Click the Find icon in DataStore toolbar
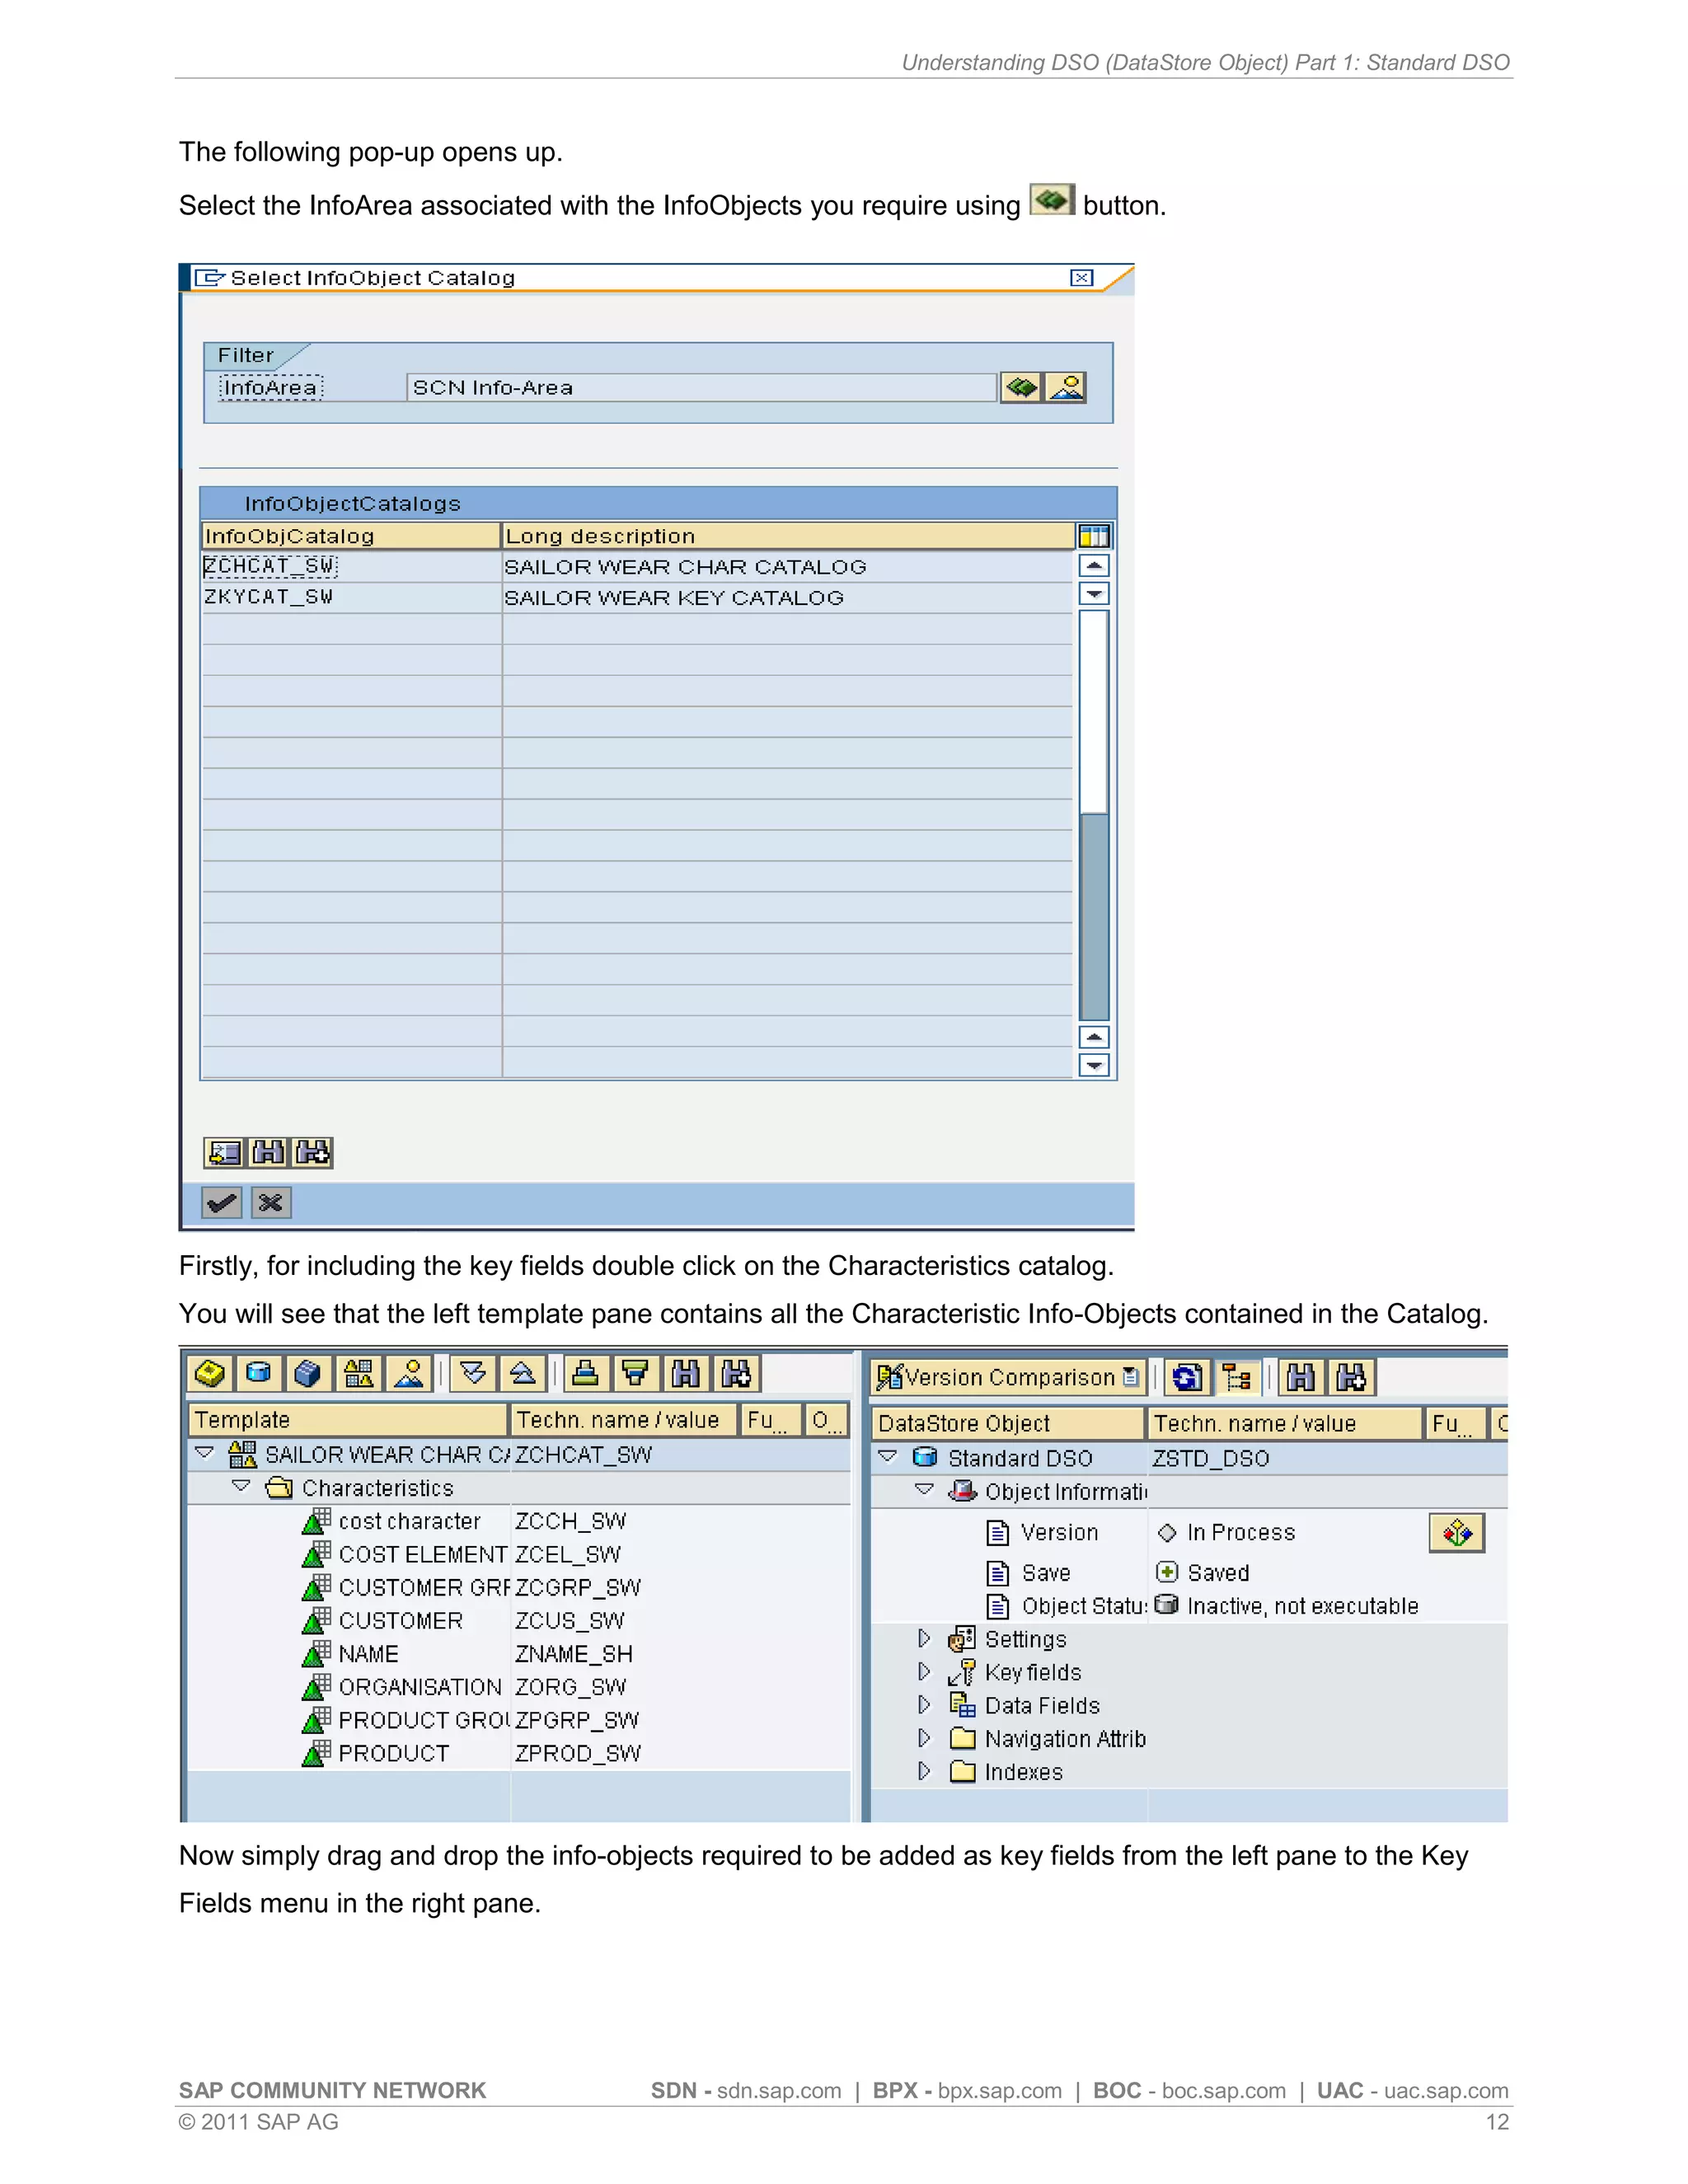The width and height of the screenshot is (1688, 2184). 1300,1377
